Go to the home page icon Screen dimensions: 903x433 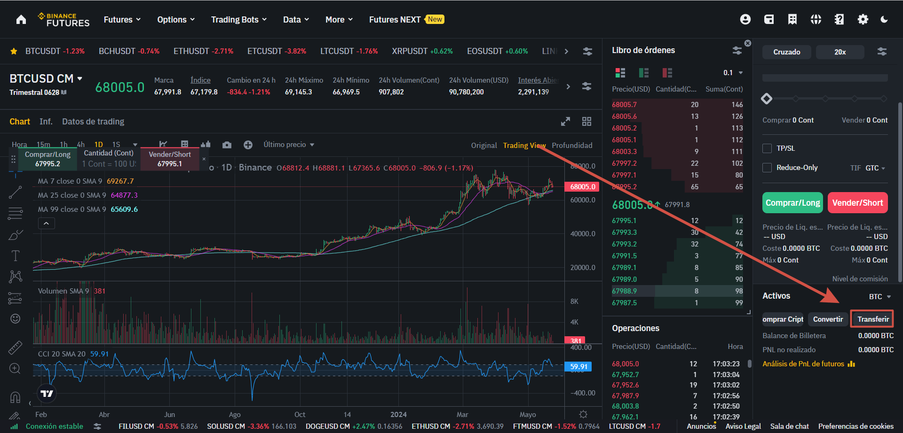21,19
